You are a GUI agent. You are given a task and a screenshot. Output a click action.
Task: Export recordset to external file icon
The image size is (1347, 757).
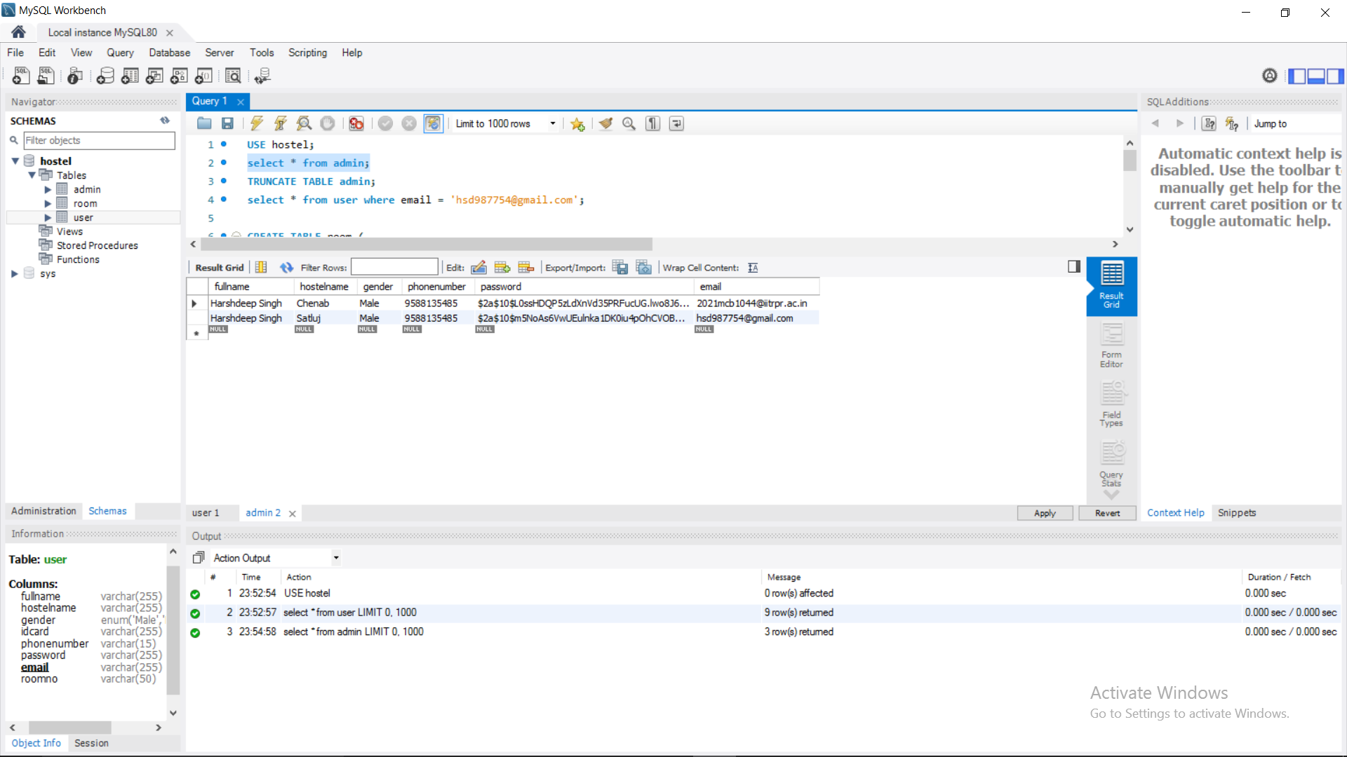pos(620,267)
